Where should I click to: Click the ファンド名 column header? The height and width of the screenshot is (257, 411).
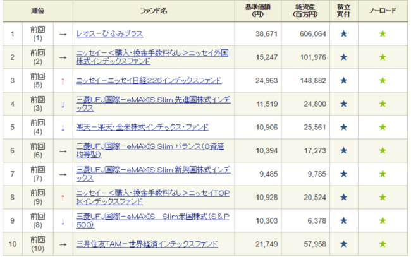click(x=153, y=11)
